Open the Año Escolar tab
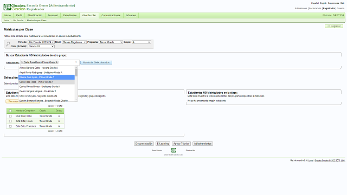This screenshot has width=347, height=195. pyautogui.click(x=89, y=15)
